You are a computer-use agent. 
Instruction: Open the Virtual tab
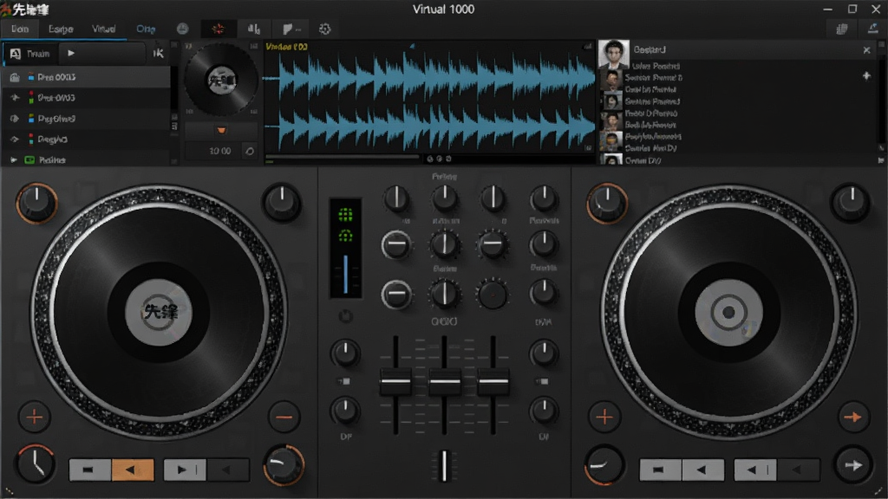coord(104,29)
